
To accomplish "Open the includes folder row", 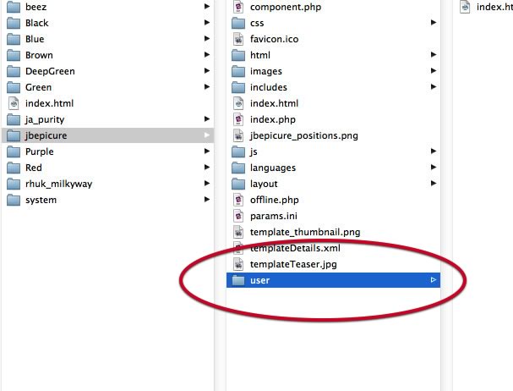I will click(x=333, y=87).
